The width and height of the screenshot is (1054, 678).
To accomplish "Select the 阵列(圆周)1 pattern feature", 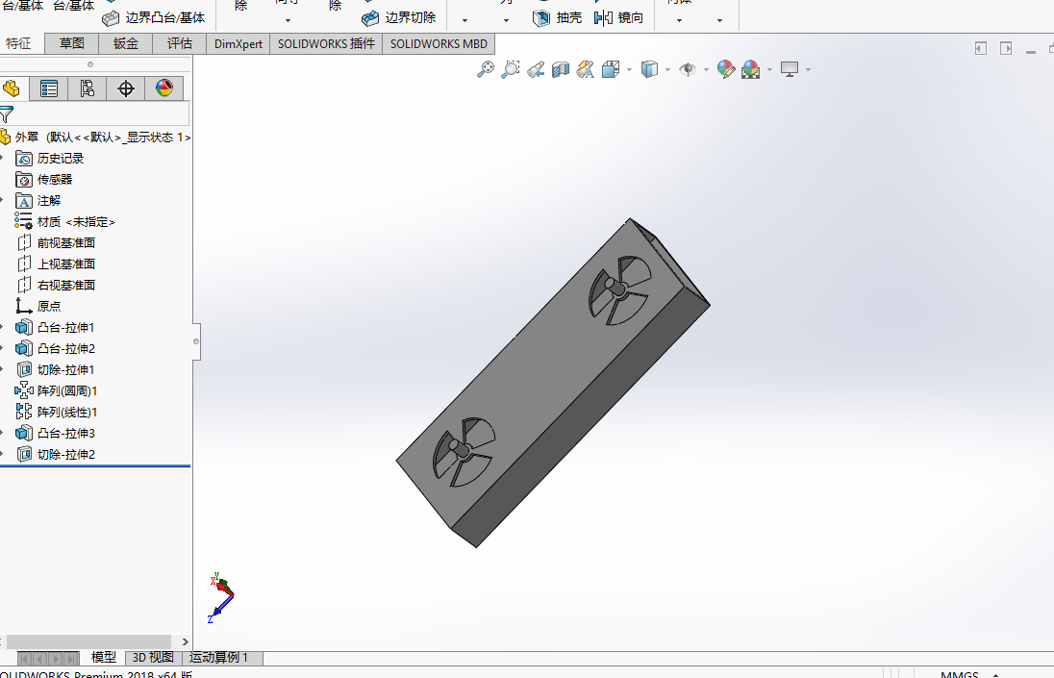I will 57,391.
